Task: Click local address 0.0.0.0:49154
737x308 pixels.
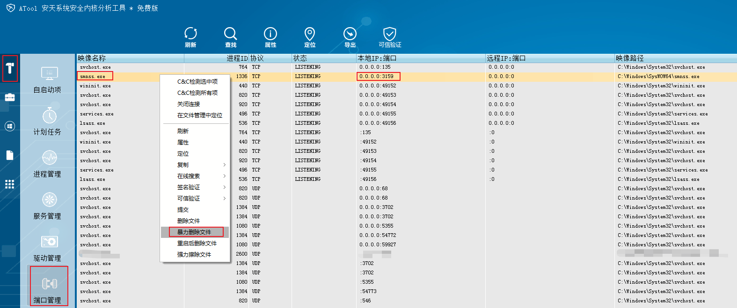Action: point(378,105)
